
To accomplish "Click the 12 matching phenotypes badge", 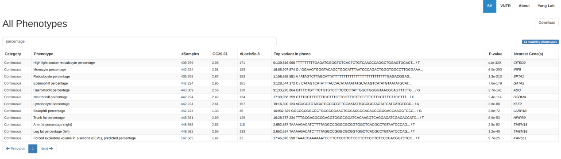I will click(540, 42).
